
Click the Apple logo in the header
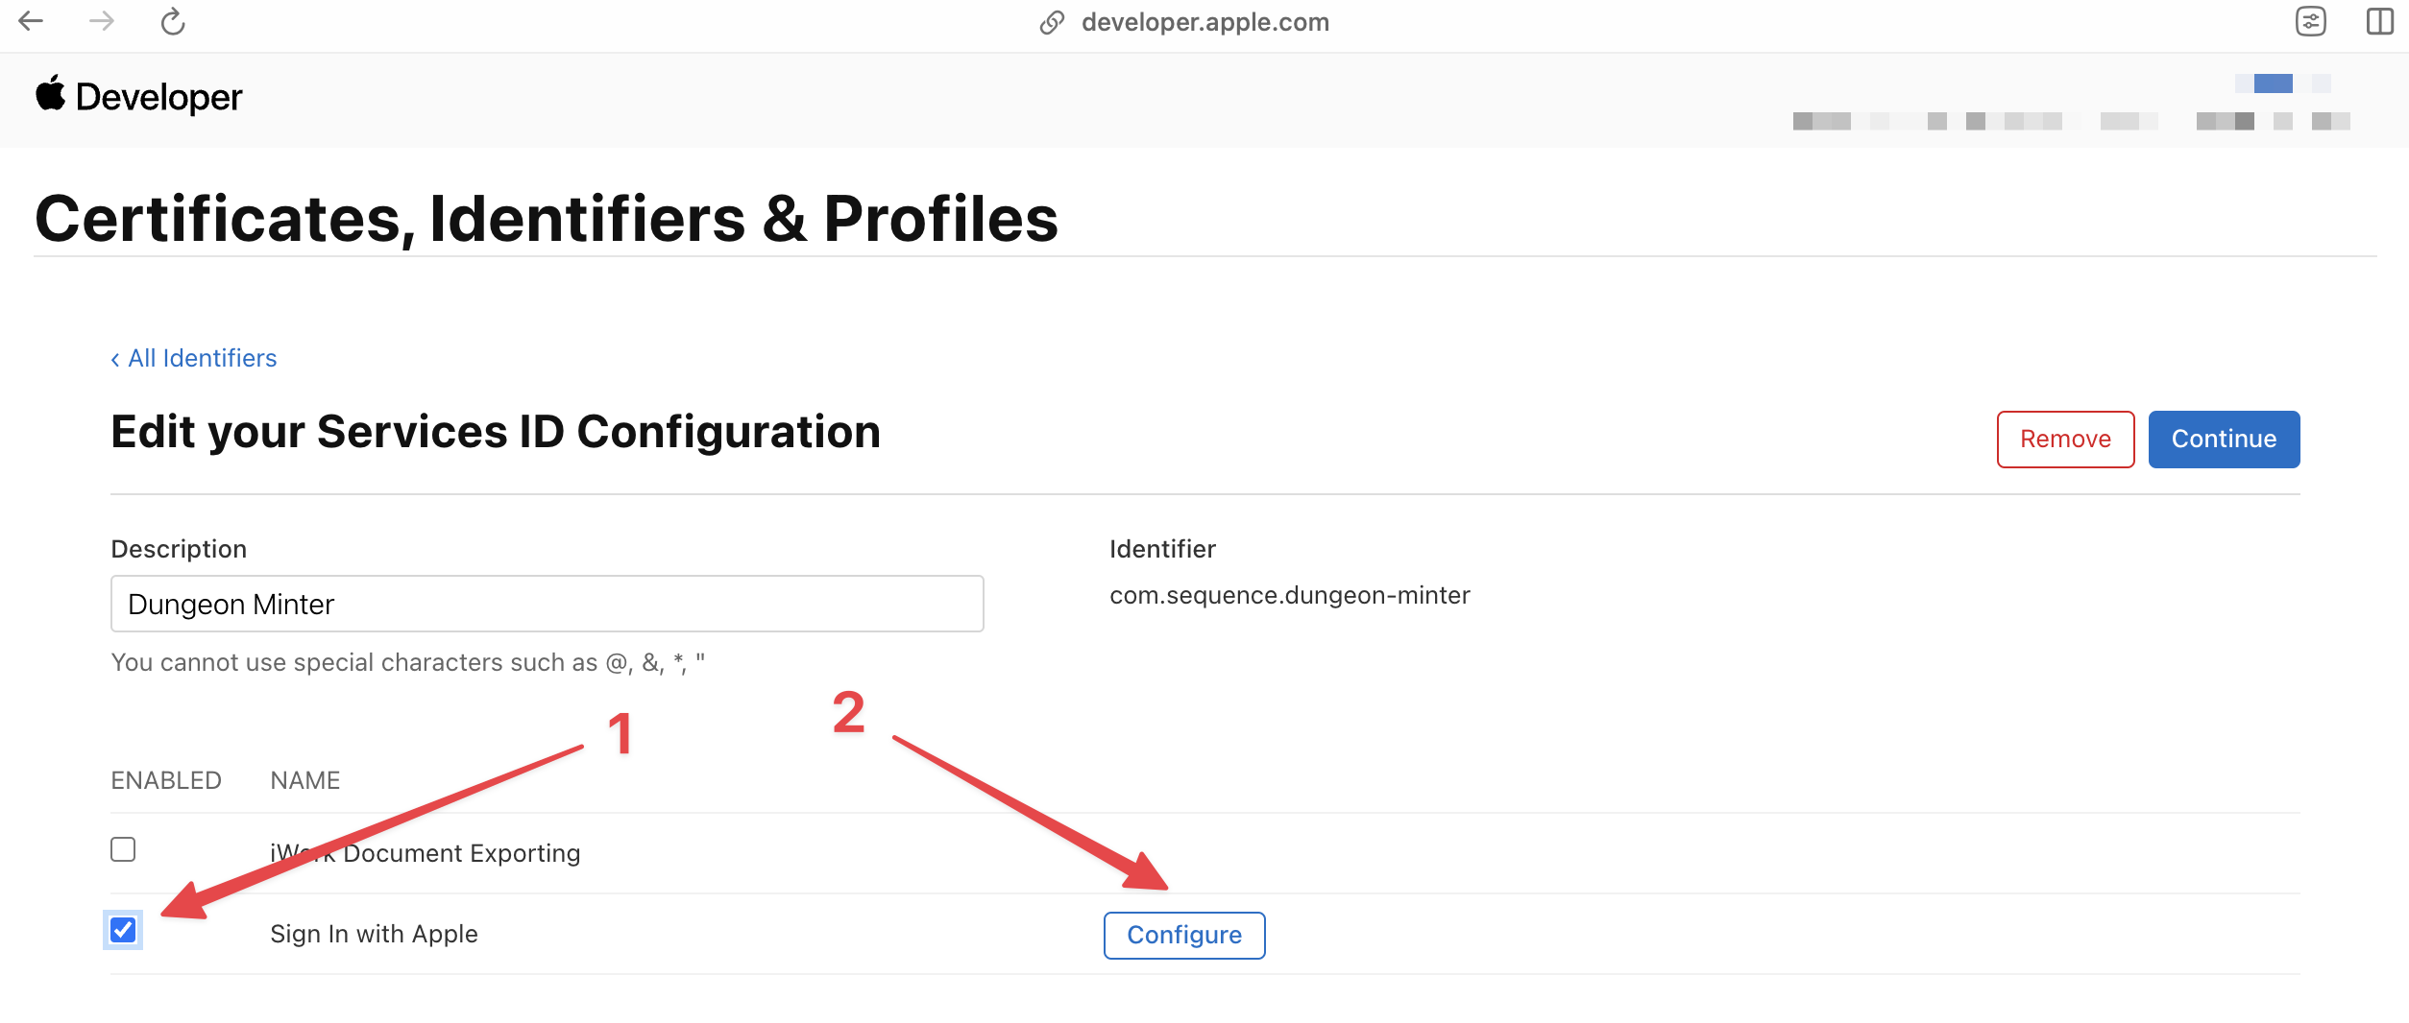(x=50, y=95)
